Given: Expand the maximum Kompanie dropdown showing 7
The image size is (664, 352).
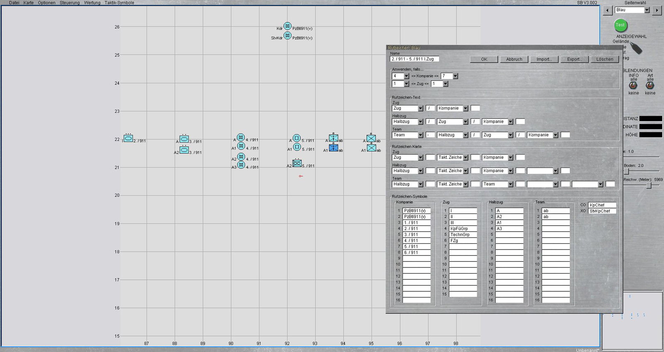Looking at the screenshot, I should (455, 76).
